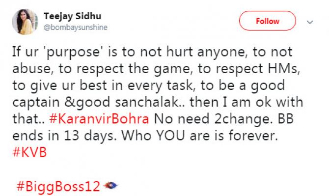This screenshot has height=196, width=329.
Task: Open the #KaranvirBohra hashtag
Action: coord(99,119)
